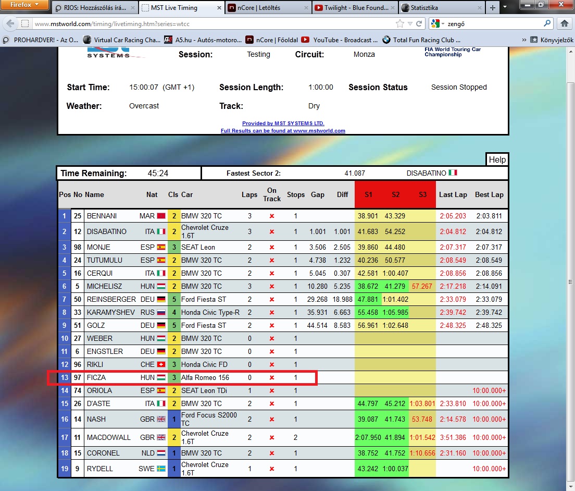Switch to the RIOS Hozzászólás tab
This screenshot has width=575, height=491.
tap(94, 8)
